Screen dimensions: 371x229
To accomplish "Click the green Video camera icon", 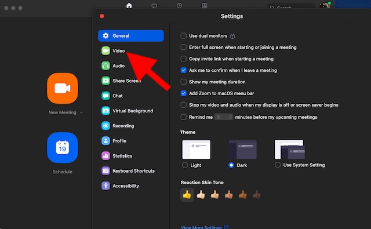I will tap(106, 50).
